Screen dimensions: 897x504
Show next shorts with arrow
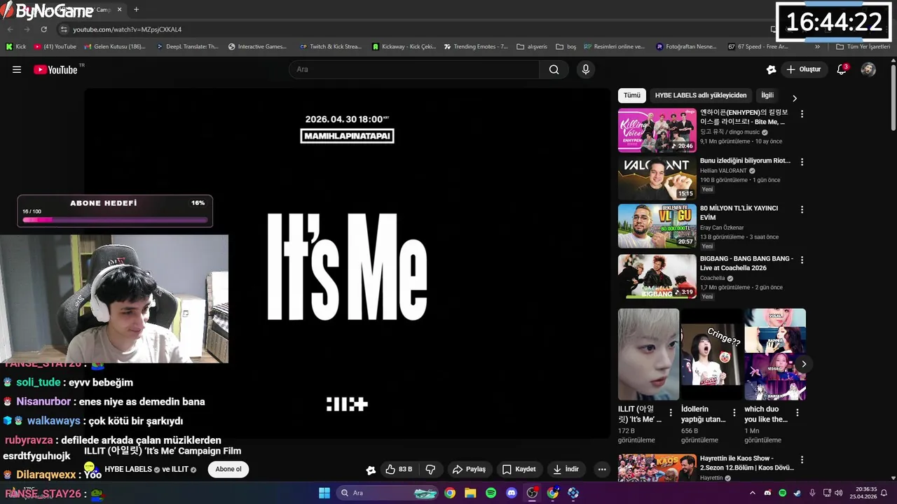[x=804, y=364]
